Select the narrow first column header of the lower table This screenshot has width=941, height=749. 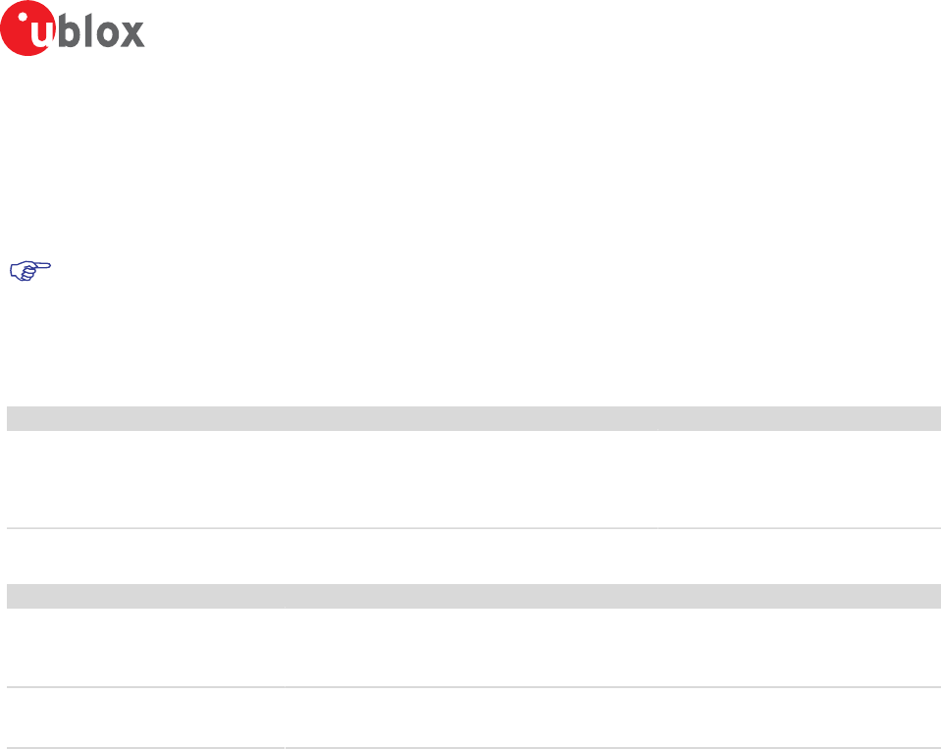point(145,596)
